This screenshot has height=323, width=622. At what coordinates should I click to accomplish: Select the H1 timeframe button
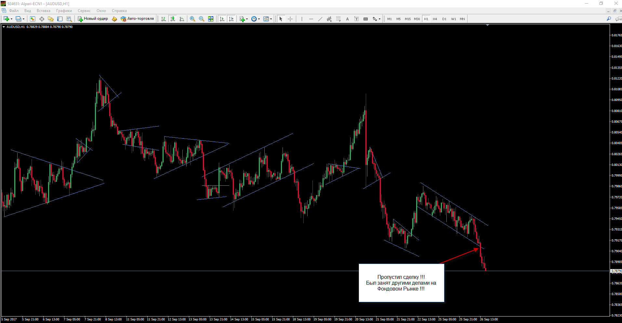426,19
